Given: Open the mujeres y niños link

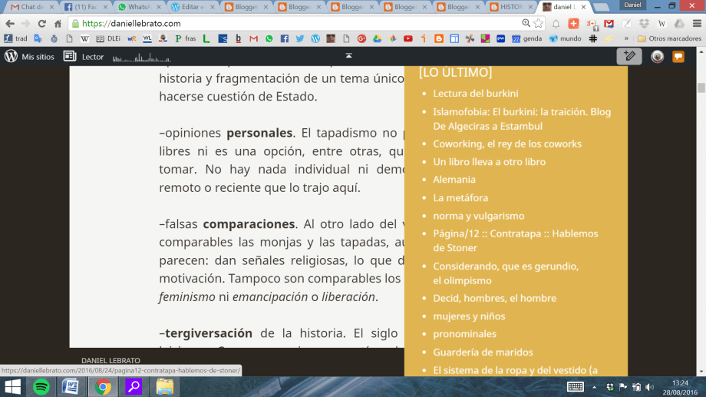Looking at the screenshot, I should 469,316.
